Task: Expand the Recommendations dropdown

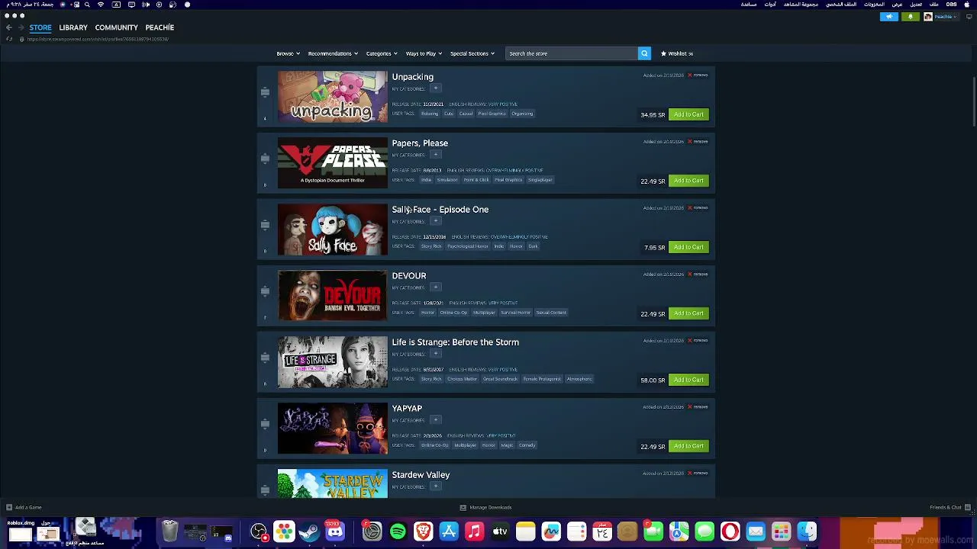Action: [332, 53]
